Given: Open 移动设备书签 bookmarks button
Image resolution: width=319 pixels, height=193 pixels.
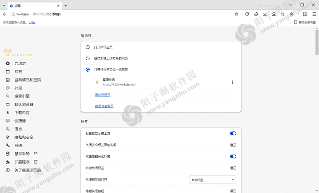Looking at the screenshot, I should 305,22.
